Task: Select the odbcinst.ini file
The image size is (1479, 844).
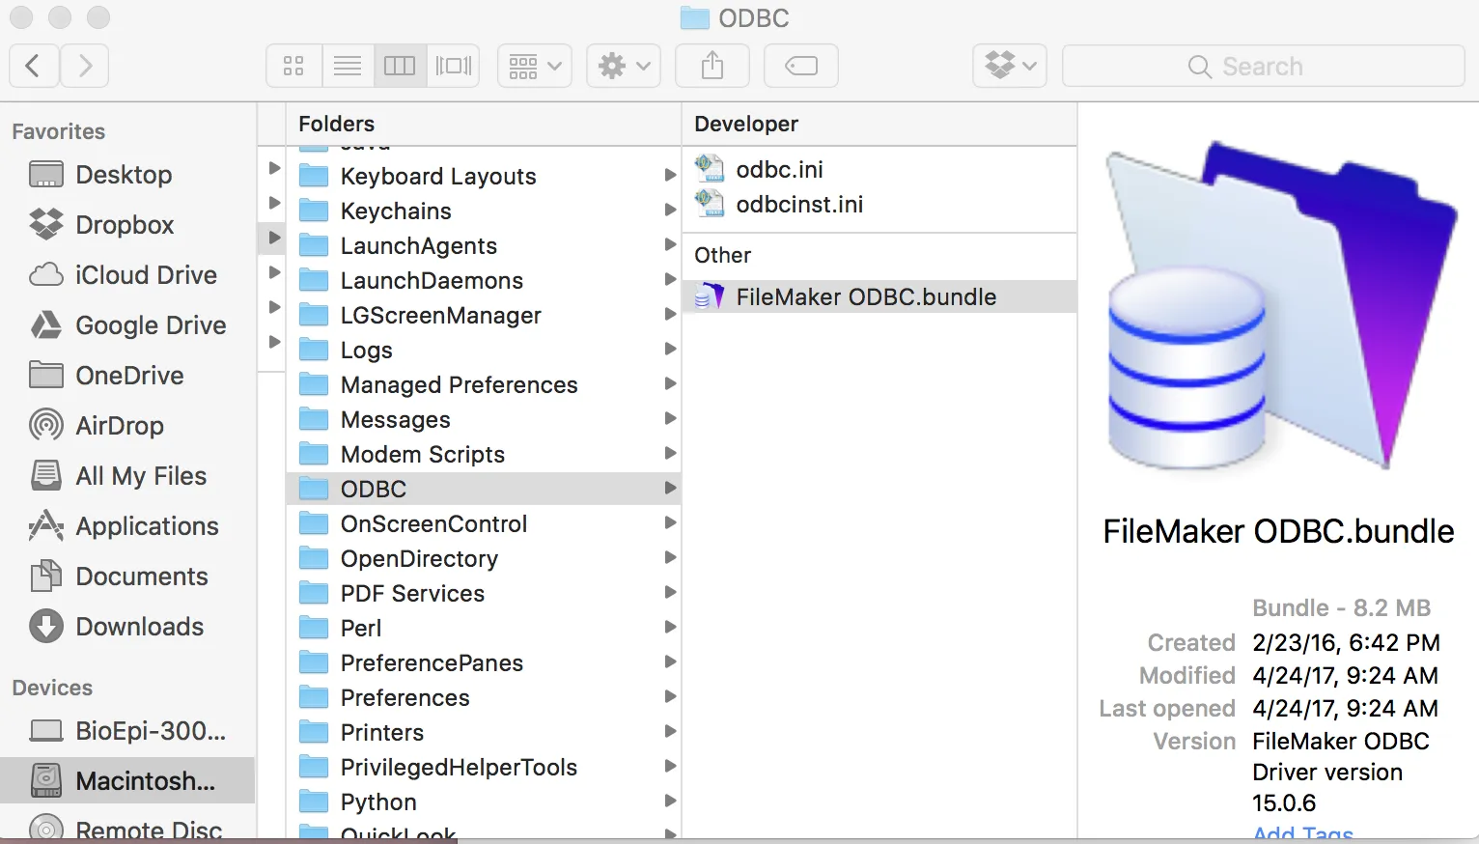Action: coord(879,205)
